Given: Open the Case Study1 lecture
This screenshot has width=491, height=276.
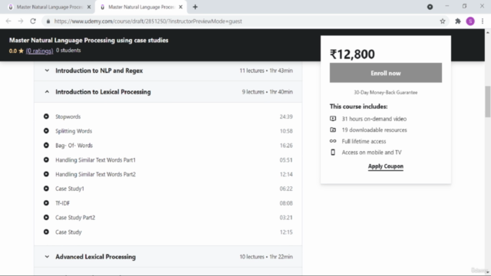Looking at the screenshot, I should pos(70,189).
